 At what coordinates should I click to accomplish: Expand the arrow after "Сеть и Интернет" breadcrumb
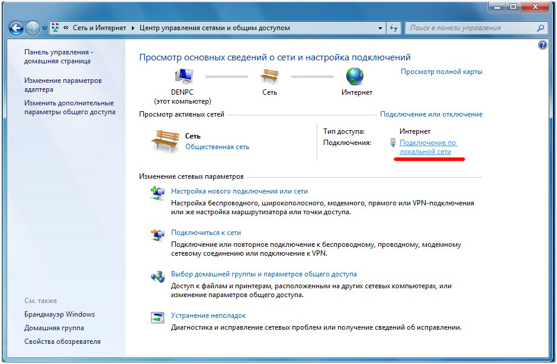point(133,28)
